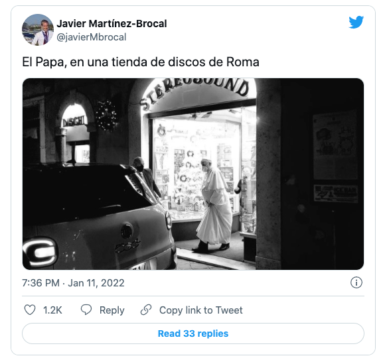Open Read 33 replies button
Viewport: 387px width, 360px height.
[193, 333]
